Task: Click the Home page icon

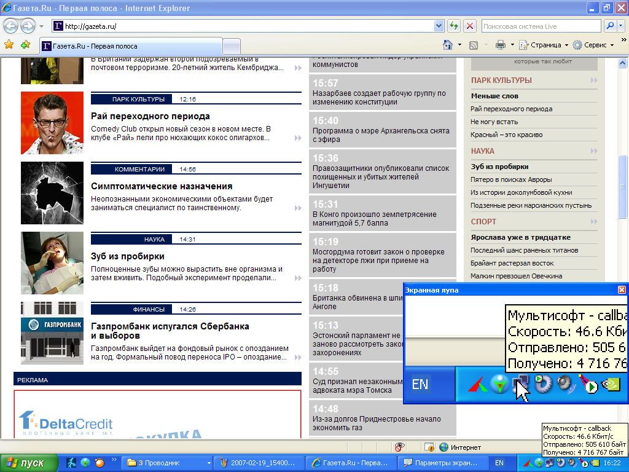Action: 448,45
